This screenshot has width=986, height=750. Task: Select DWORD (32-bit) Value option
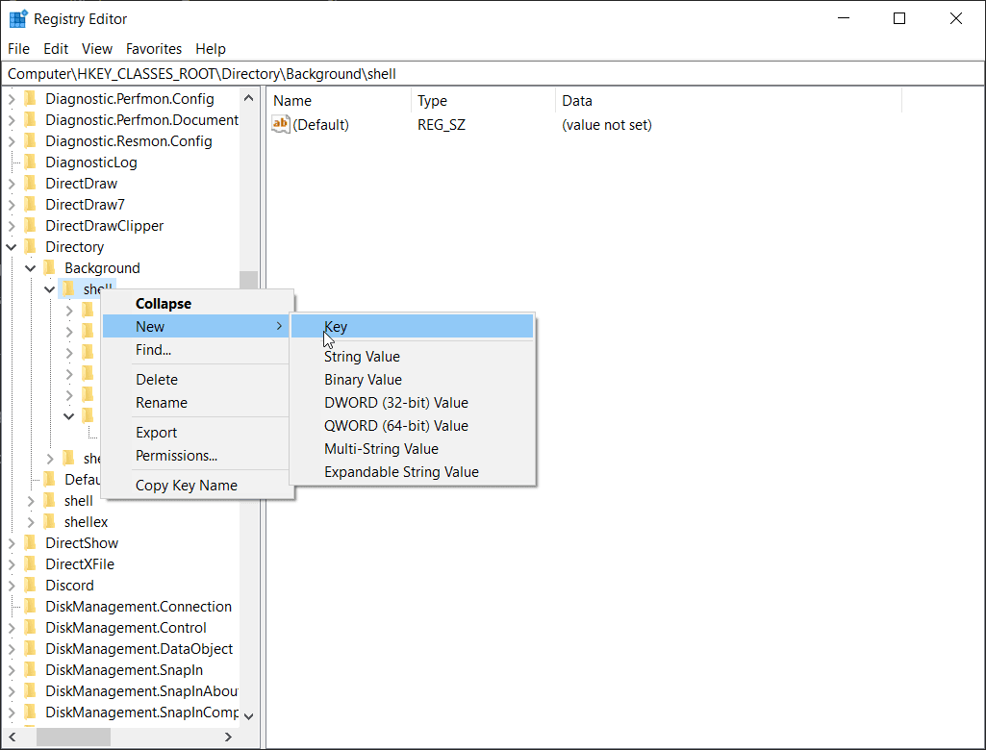pos(395,403)
